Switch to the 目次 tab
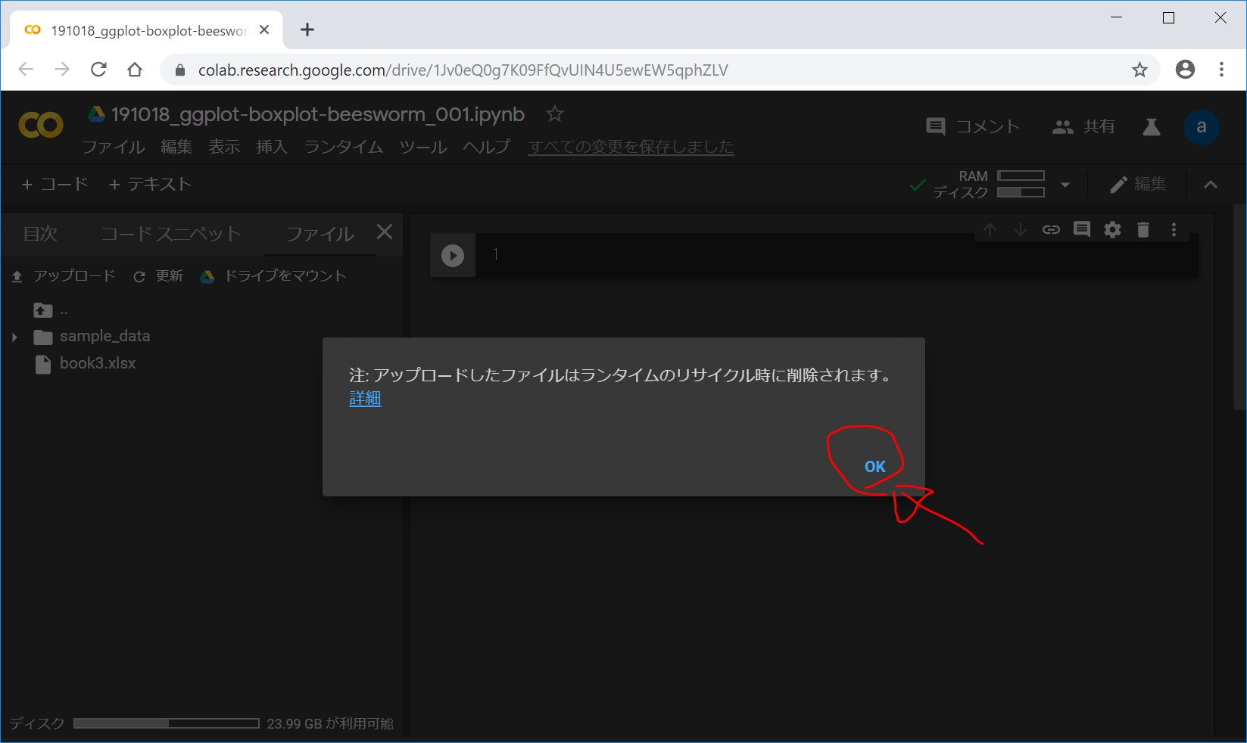 [x=40, y=234]
